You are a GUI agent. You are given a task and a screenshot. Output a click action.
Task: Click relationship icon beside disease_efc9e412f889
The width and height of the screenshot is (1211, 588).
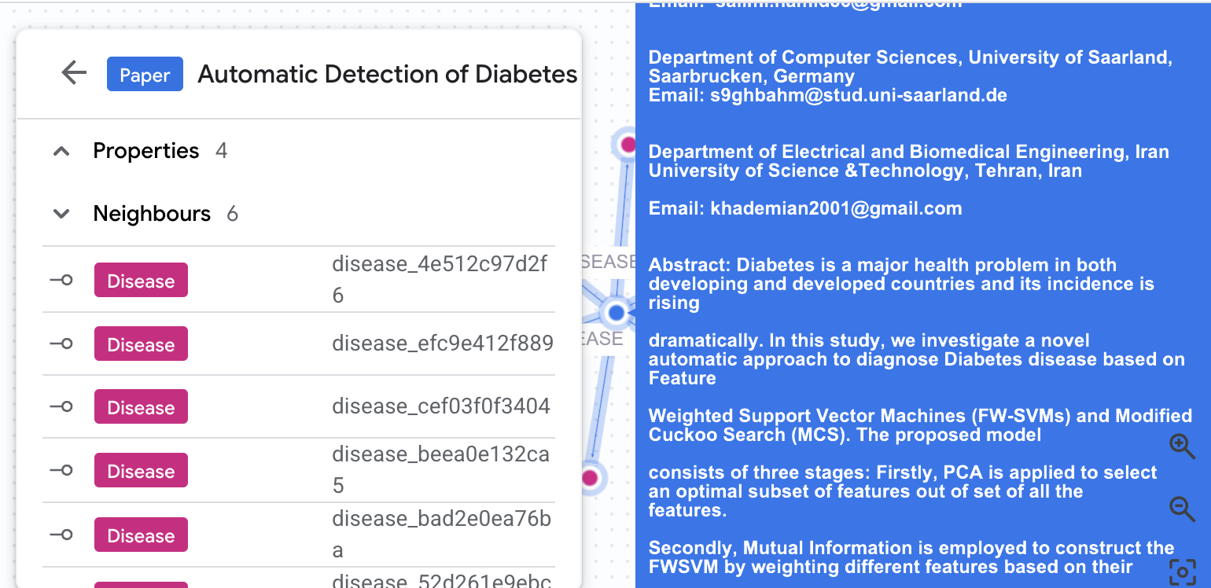click(61, 344)
